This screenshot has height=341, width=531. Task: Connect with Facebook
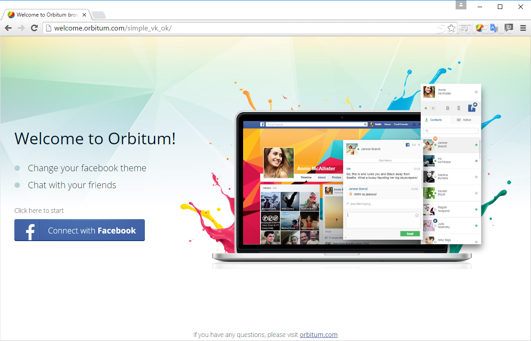79,230
